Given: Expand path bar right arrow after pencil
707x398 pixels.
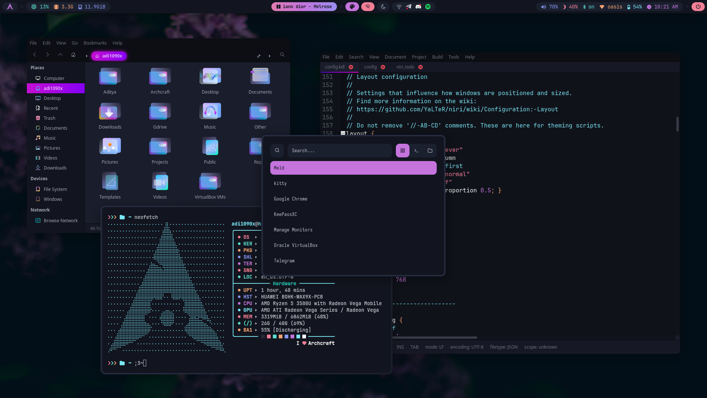Looking at the screenshot, I should [x=270, y=56].
